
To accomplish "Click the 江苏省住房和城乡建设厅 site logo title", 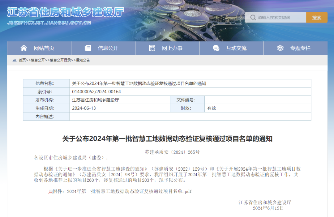I will pos(65,12).
